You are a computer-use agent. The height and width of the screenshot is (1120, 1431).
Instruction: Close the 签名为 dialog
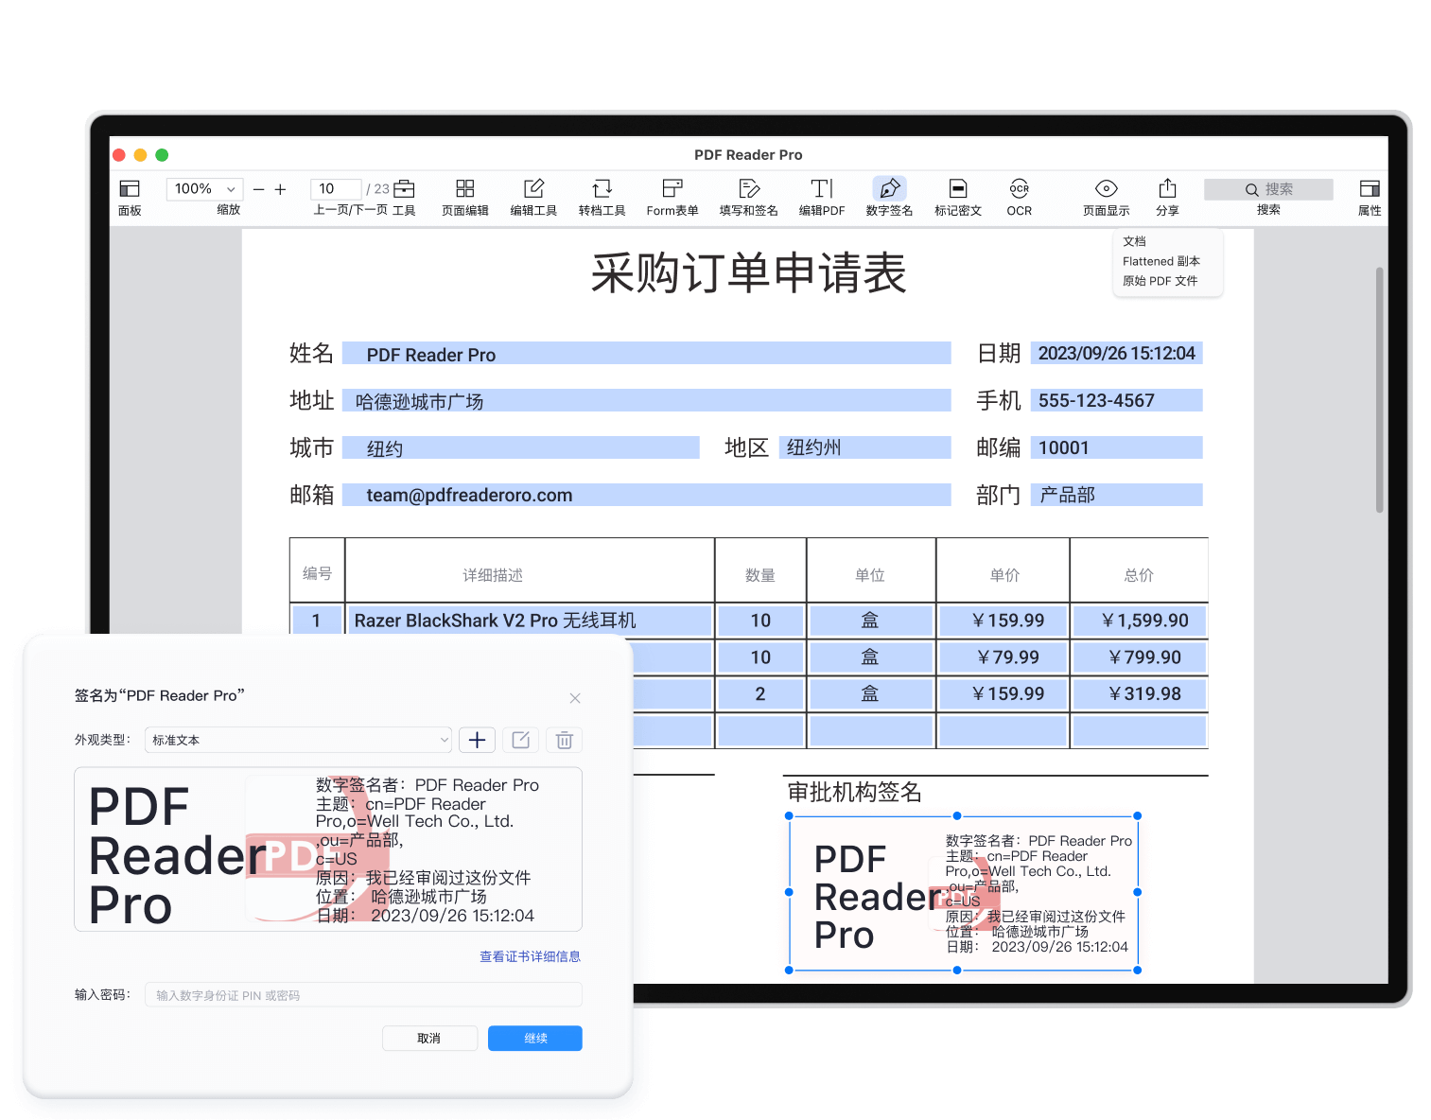[x=575, y=698]
